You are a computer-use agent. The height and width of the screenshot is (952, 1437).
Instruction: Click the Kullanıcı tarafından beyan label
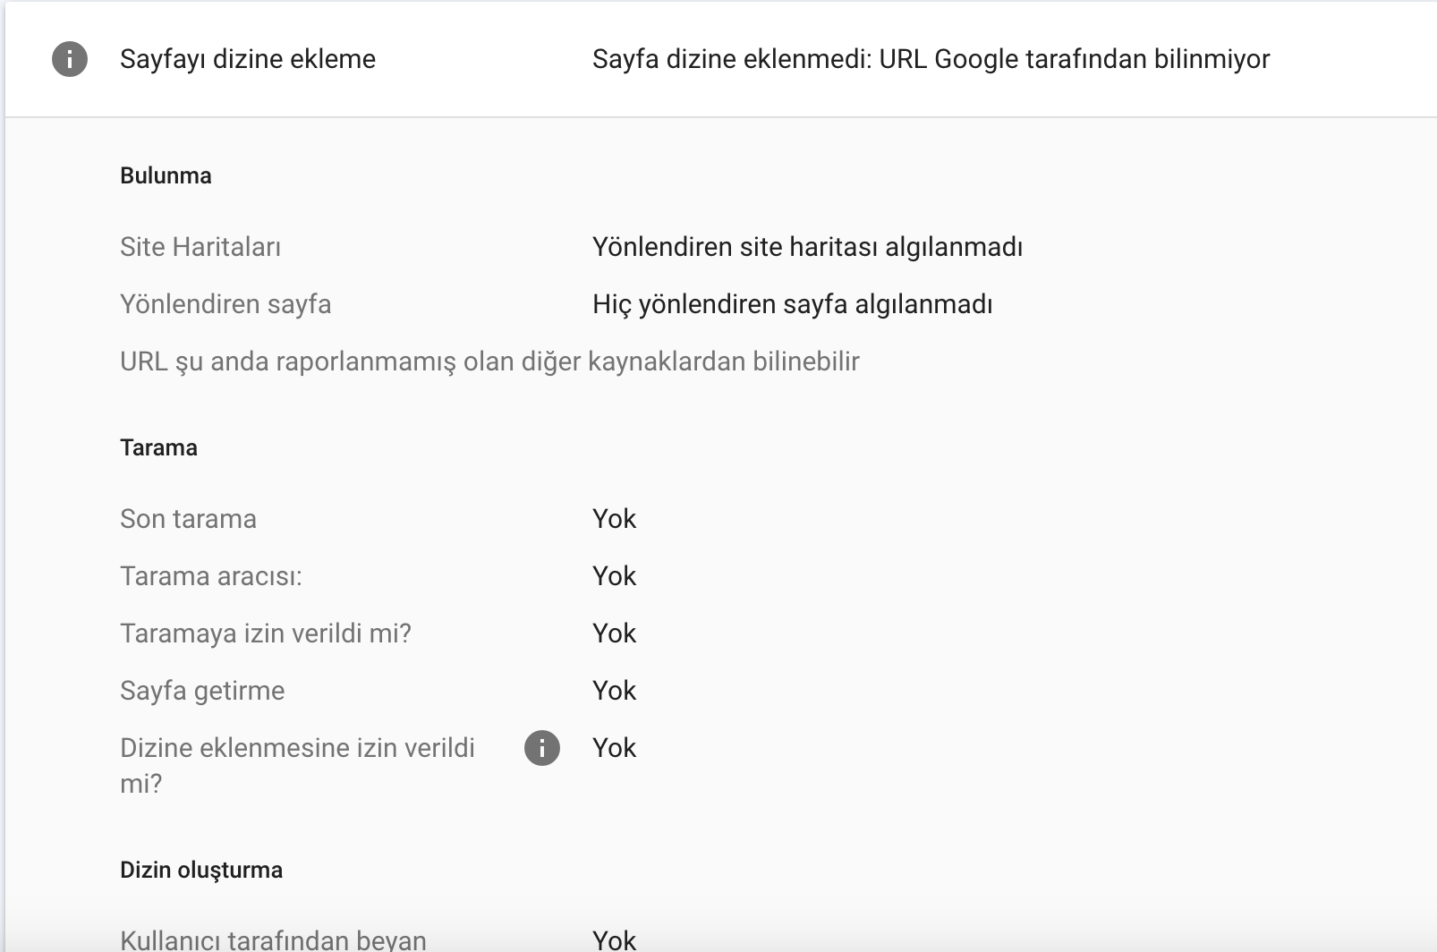click(x=273, y=939)
